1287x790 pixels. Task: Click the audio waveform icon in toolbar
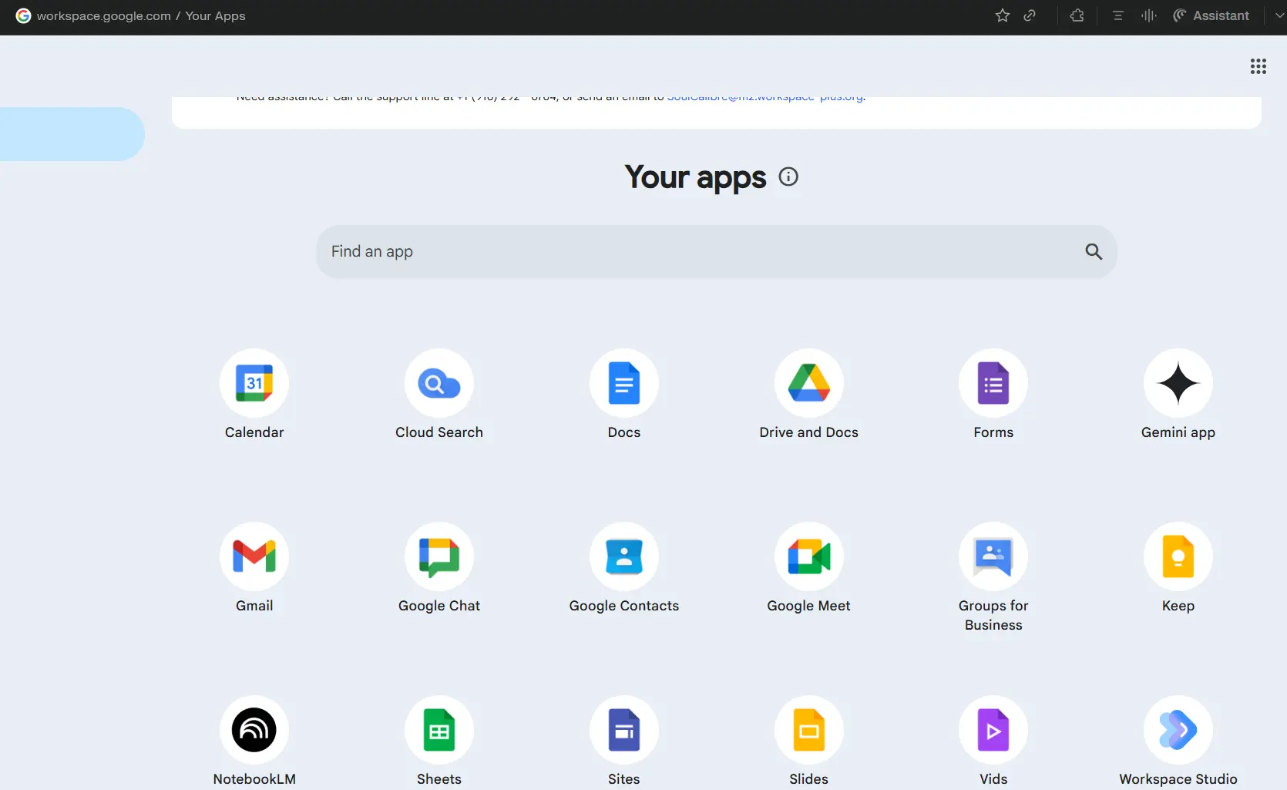point(1149,15)
